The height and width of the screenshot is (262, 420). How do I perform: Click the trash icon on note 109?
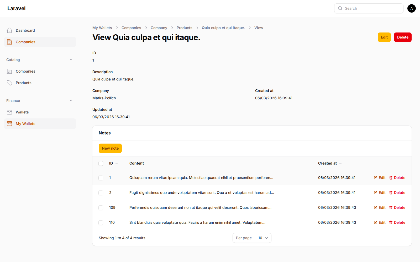coord(391,208)
